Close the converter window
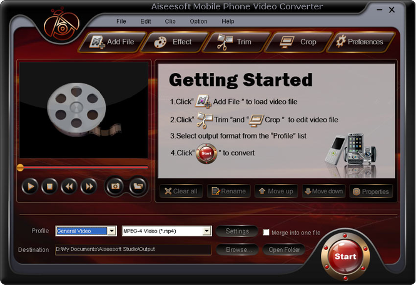Viewport: 416px width, 285px height. [392, 10]
